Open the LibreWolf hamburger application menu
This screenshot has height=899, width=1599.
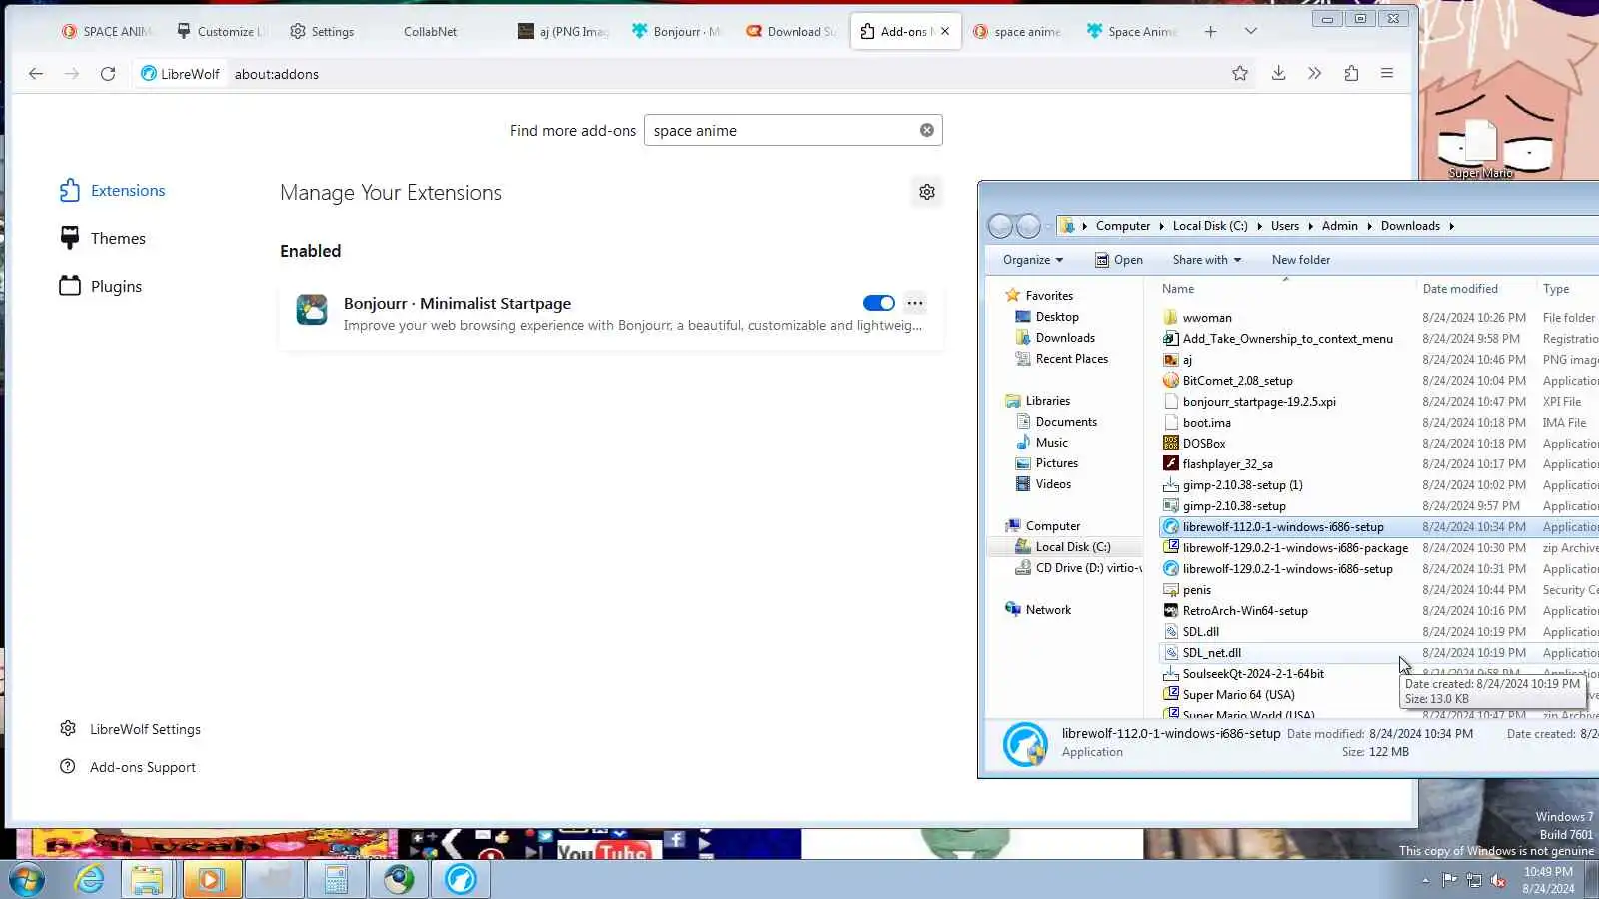[x=1387, y=73]
